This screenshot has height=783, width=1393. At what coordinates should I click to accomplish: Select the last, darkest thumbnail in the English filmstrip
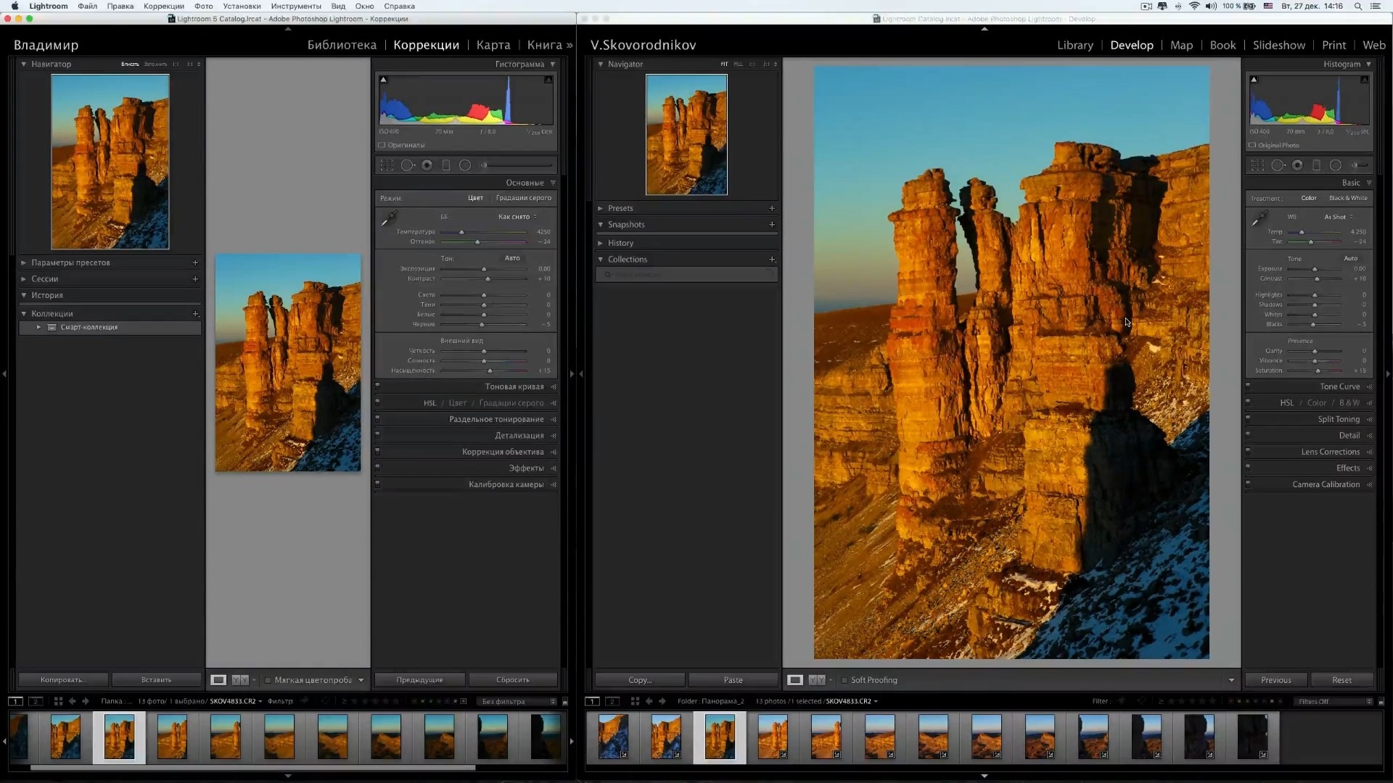(x=1252, y=737)
